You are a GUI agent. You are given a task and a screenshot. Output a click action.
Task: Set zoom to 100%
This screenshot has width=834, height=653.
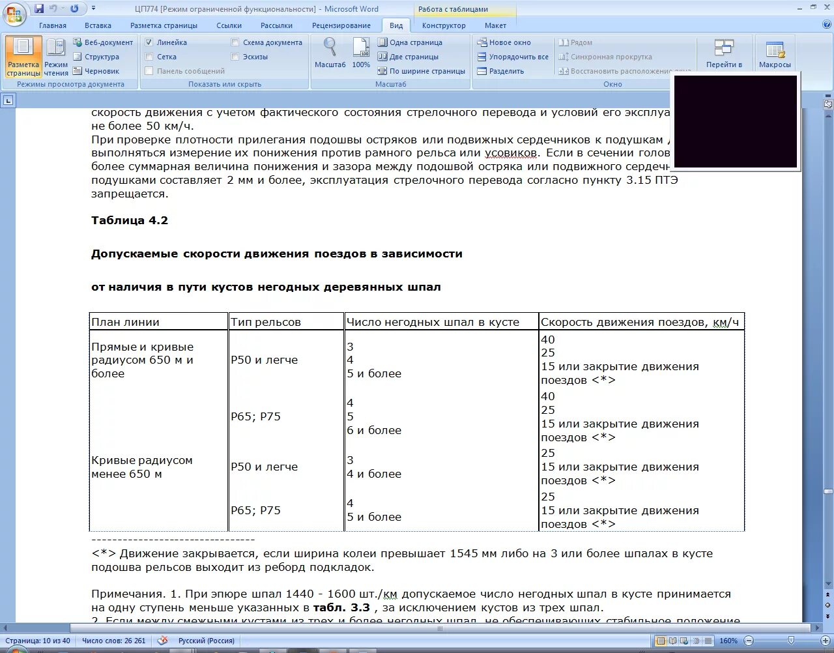[361, 53]
